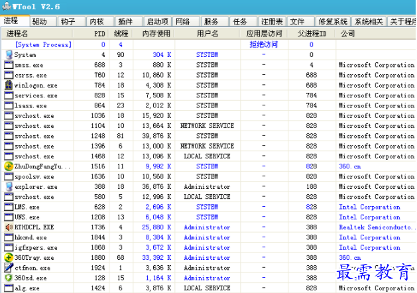Open the 服务 tab
This screenshot has height=293, width=417.
click(215, 21)
